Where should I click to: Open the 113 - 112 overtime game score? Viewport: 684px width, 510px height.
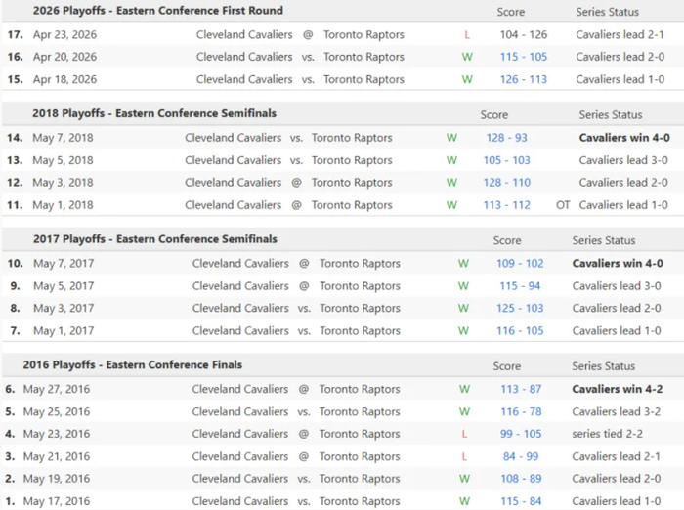point(506,205)
